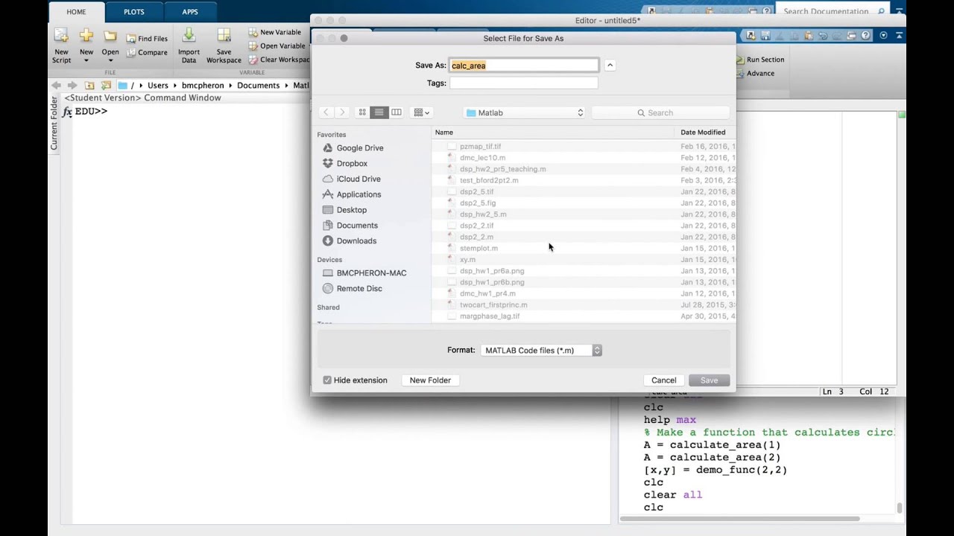Click the Editor toolbar paste clipboard icon

click(809, 36)
